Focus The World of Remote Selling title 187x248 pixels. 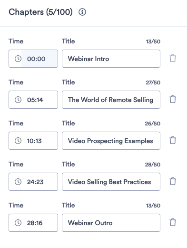(x=111, y=100)
